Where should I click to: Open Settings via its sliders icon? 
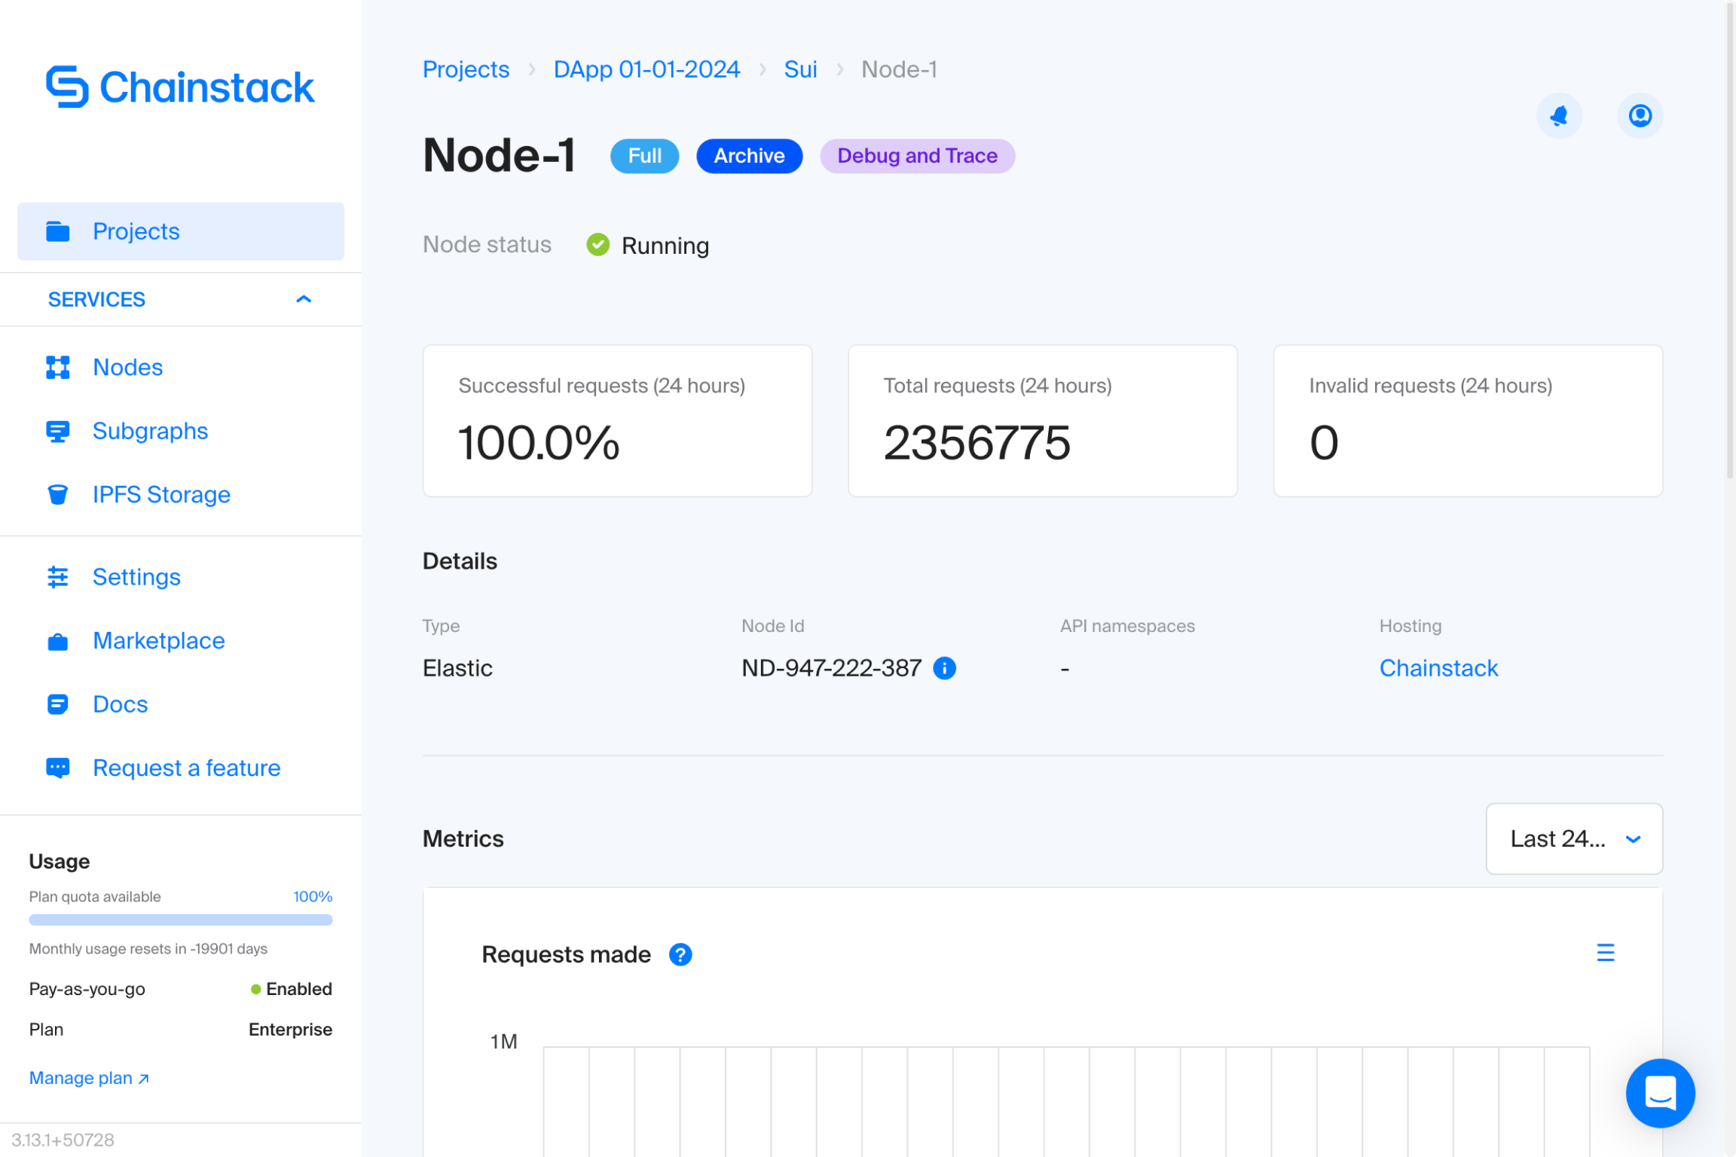click(57, 577)
